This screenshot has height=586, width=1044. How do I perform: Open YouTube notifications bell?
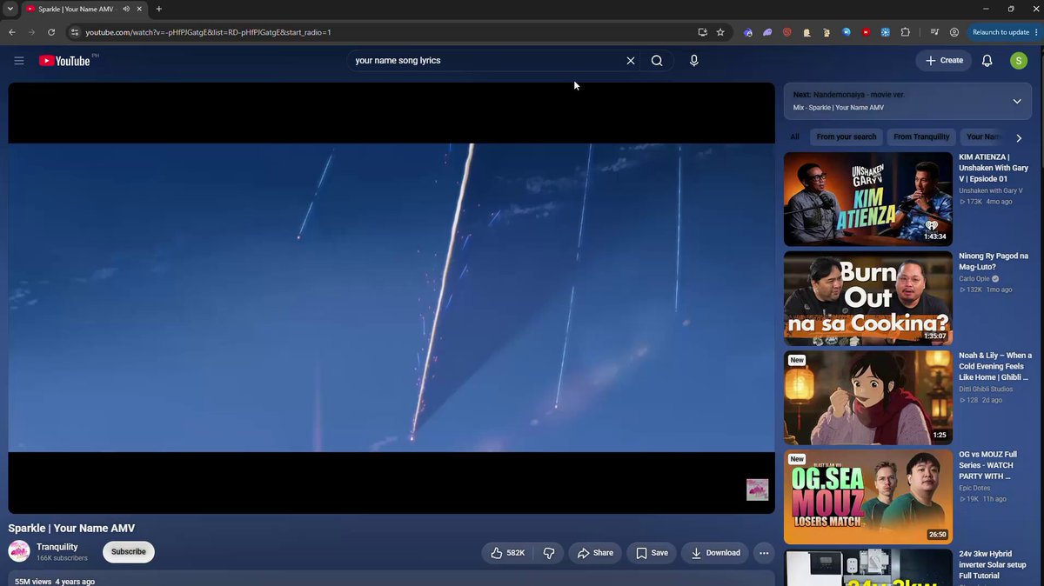point(987,61)
